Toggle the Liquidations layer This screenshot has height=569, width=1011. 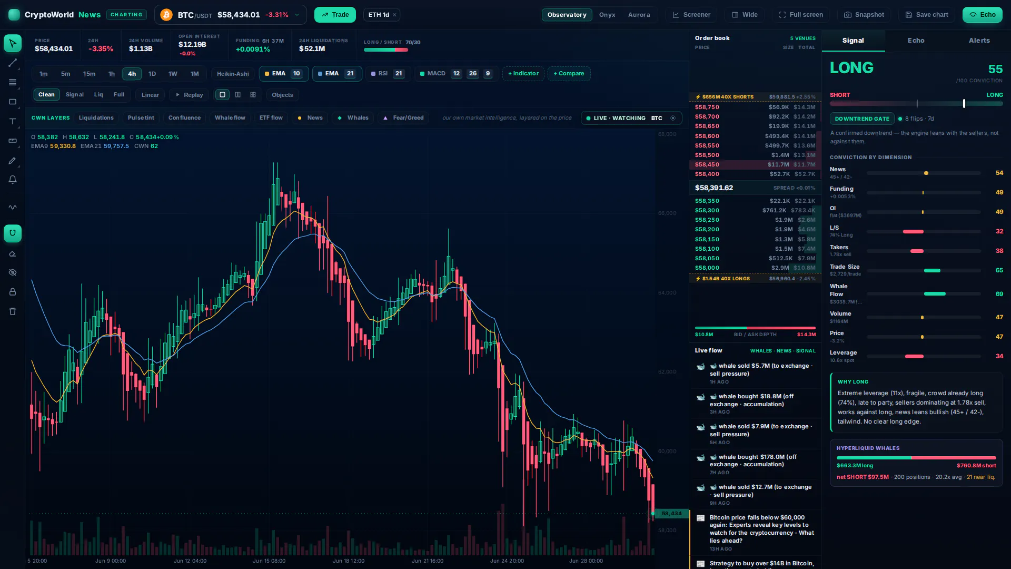click(96, 118)
